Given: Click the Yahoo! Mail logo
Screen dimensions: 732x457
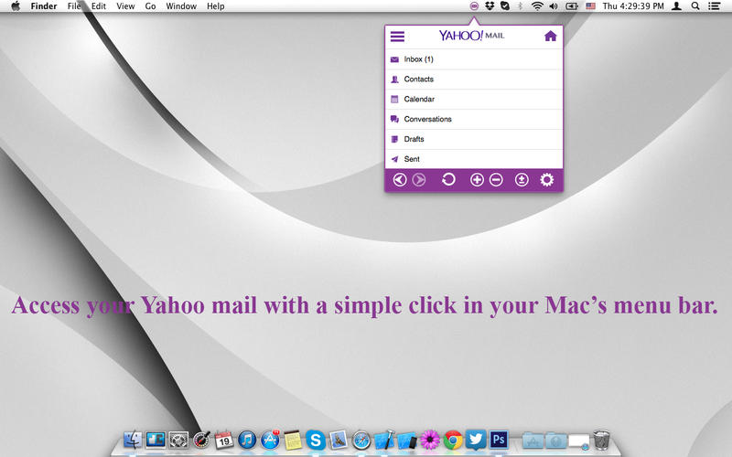Looking at the screenshot, I should pos(471,36).
